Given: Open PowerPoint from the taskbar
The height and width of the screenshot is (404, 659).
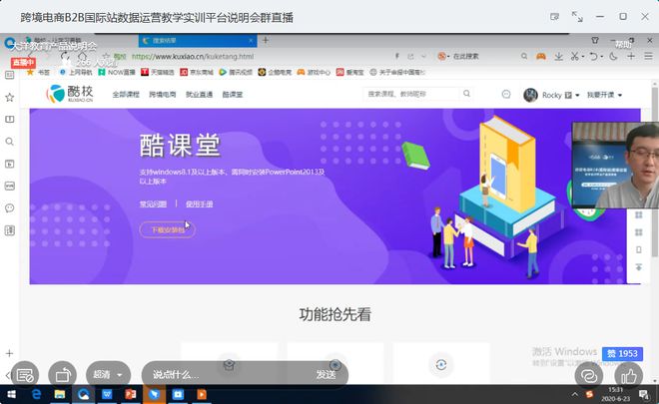Looking at the screenshot, I should (131, 394).
